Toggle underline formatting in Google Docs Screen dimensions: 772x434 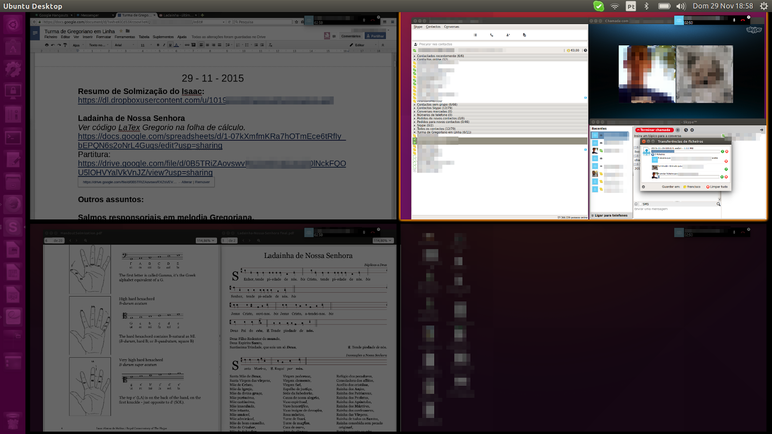click(x=170, y=45)
